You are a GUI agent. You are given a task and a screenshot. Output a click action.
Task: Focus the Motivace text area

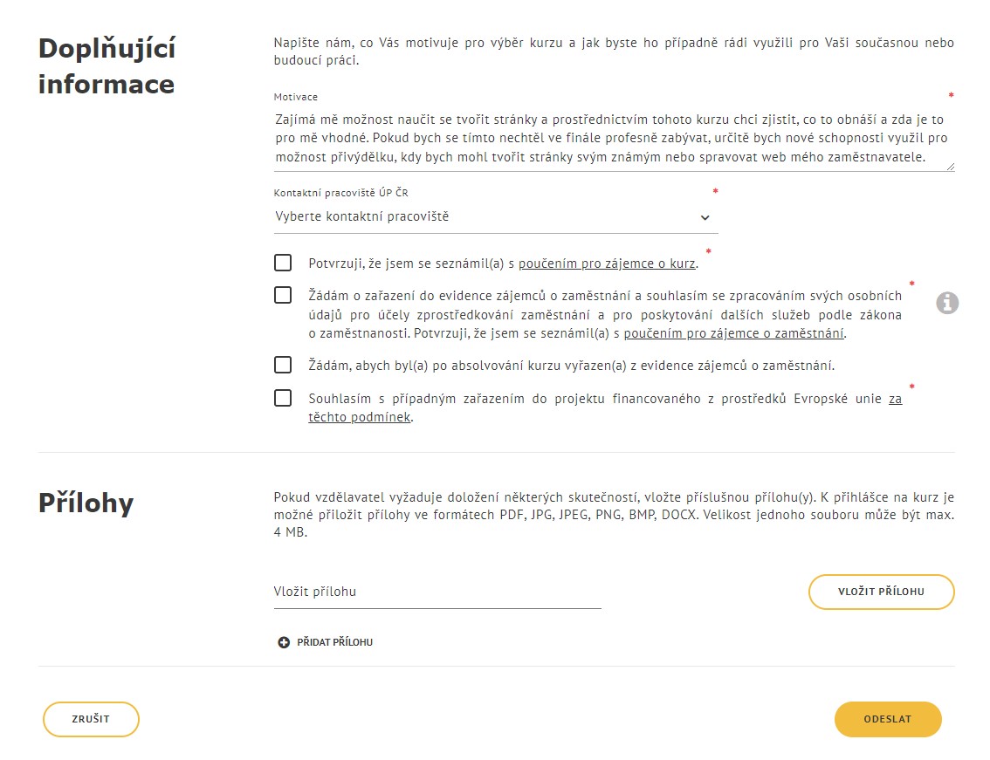click(x=614, y=138)
